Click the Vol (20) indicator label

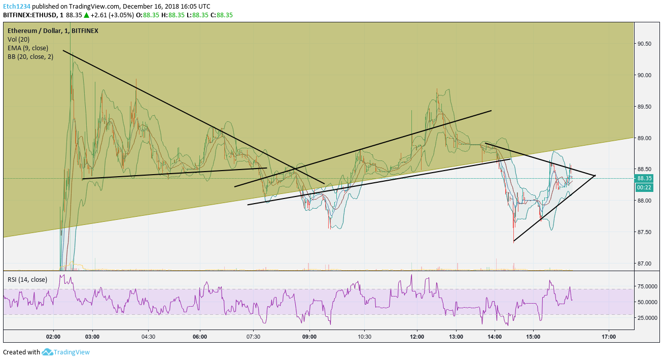[x=19, y=40]
